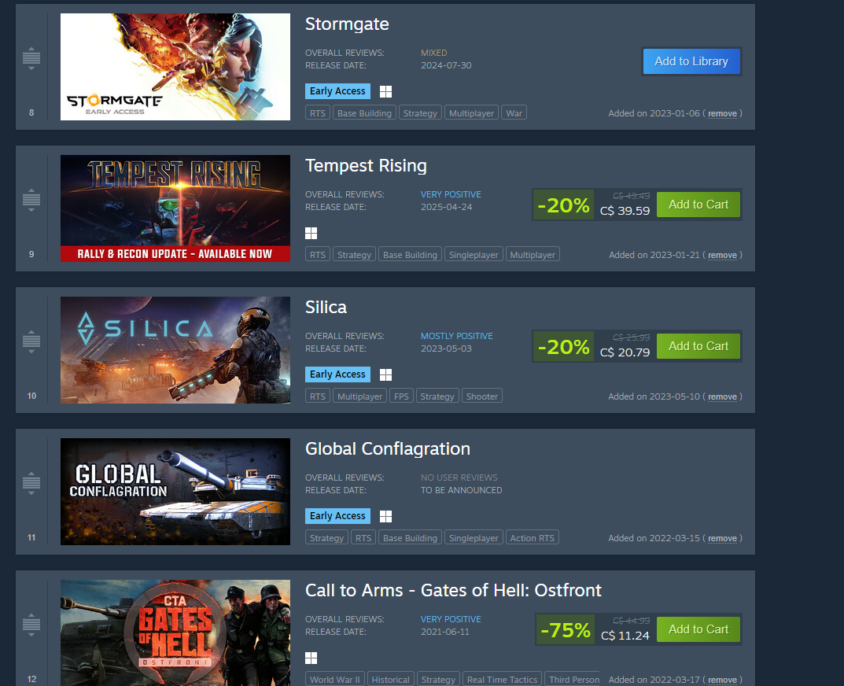The width and height of the screenshot is (844, 686).
Task: Click the drag handle for Stormgate
Action: [x=31, y=58]
